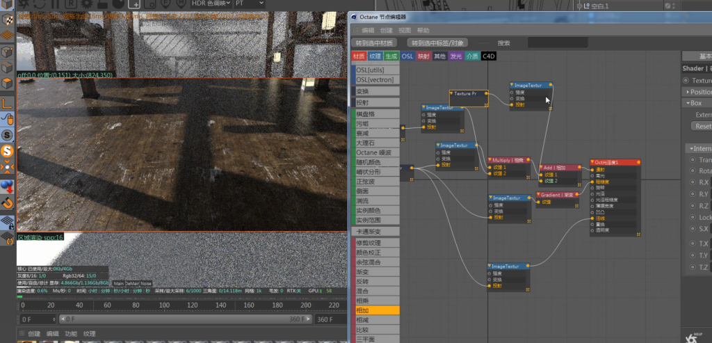Image resolution: width=712 pixels, height=343 pixels.
Task: Open the PT kernel dropdown
Action: (249, 3)
